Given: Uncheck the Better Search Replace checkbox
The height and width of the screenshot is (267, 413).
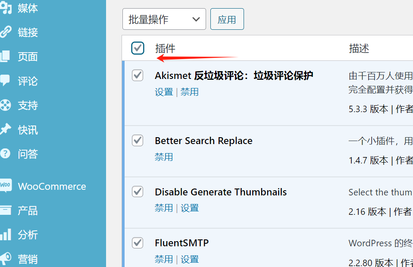Looking at the screenshot, I should 138,140.
